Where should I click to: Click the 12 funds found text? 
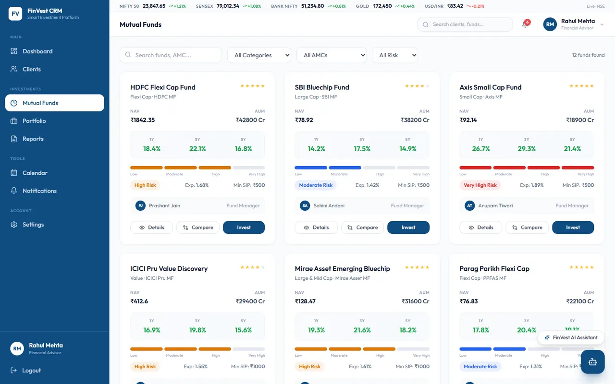point(589,55)
